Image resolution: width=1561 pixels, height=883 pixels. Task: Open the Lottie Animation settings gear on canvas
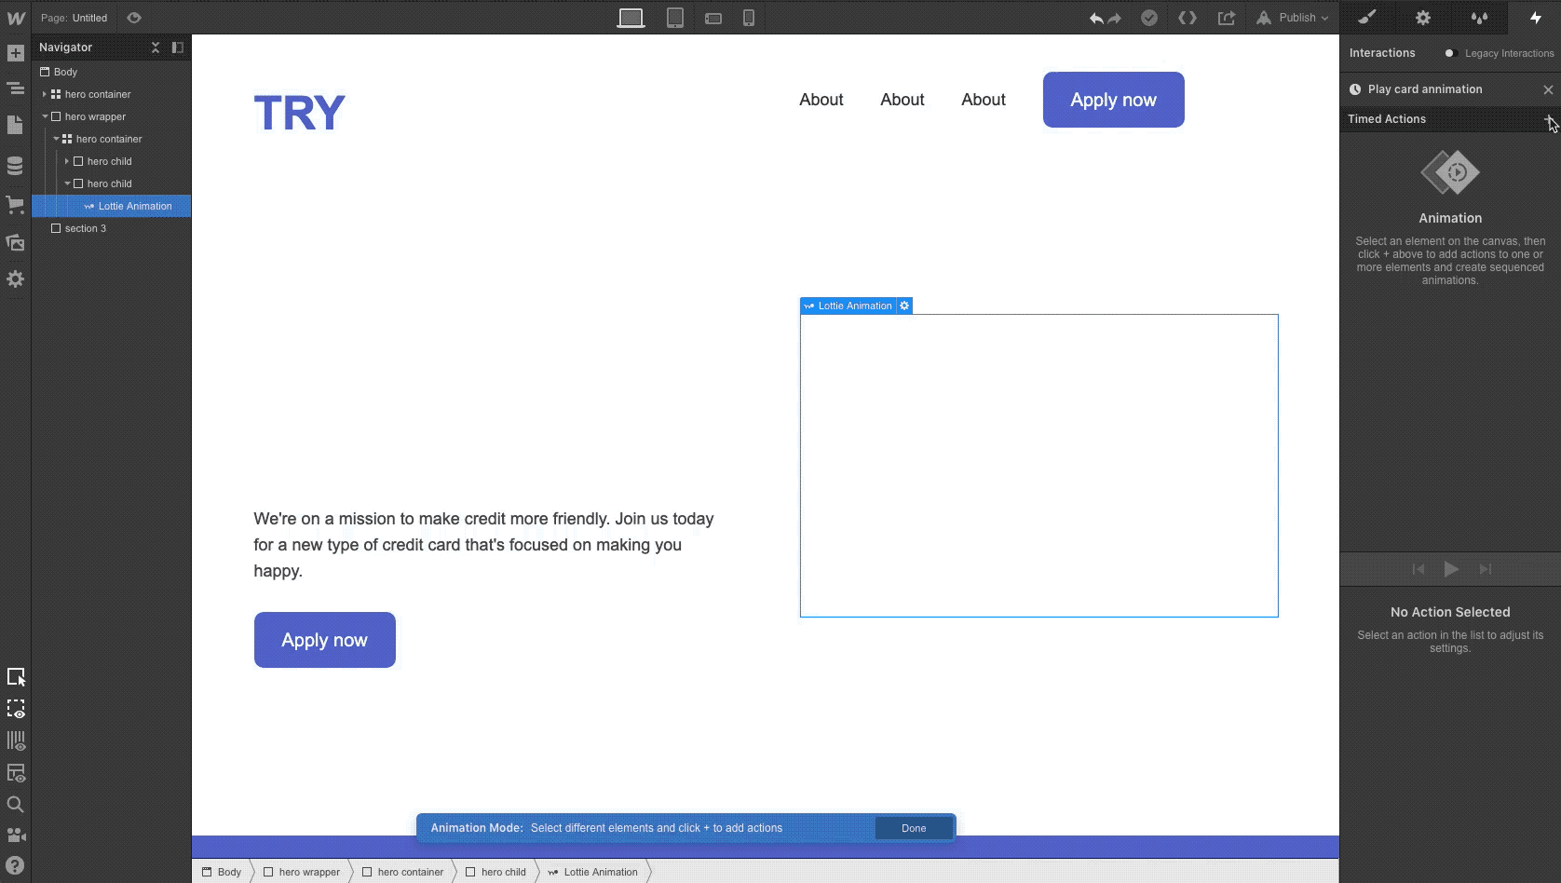(x=903, y=306)
